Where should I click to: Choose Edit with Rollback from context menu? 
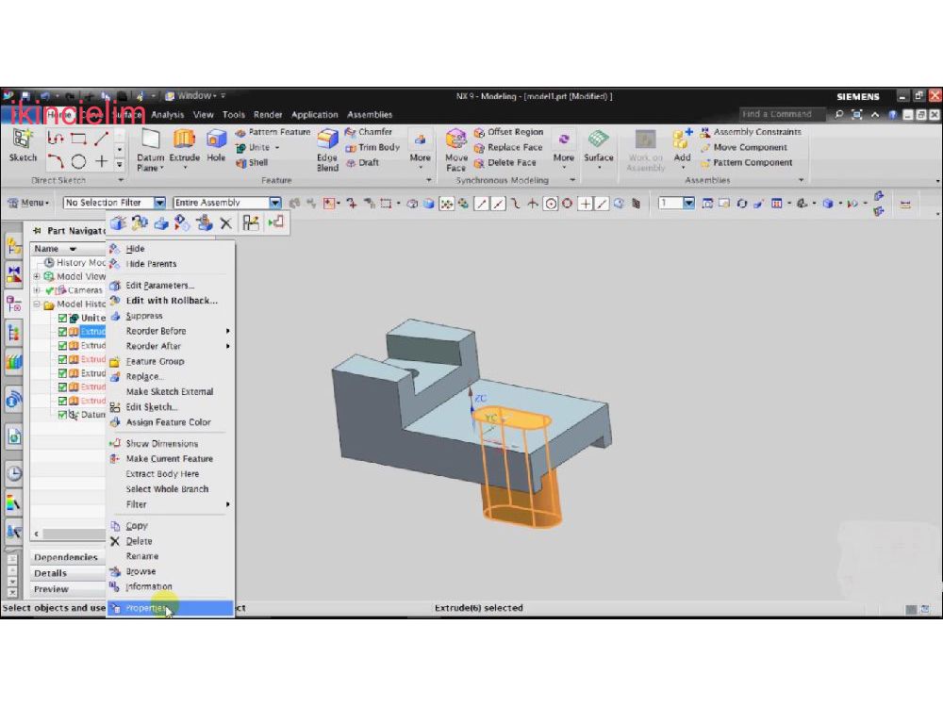click(170, 301)
